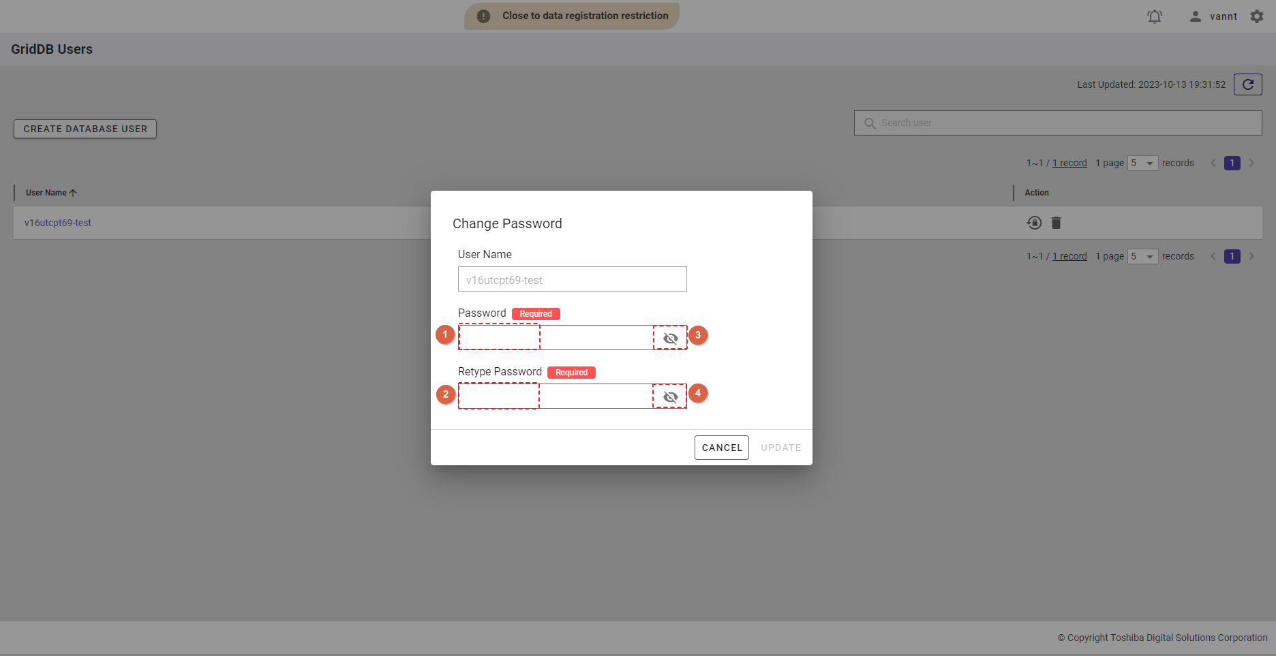Click the Create Database User button
The height and width of the screenshot is (656, 1276).
click(85, 129)
